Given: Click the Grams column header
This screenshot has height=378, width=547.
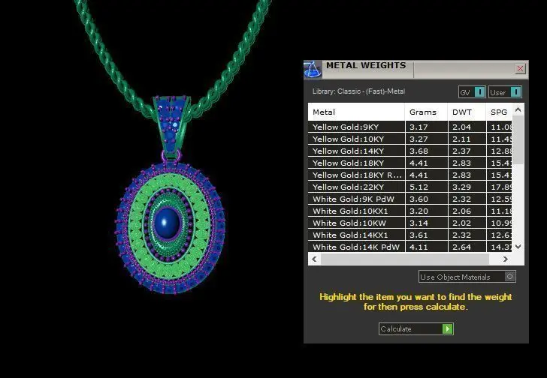Looking at the screenshot, I should 426,112.
